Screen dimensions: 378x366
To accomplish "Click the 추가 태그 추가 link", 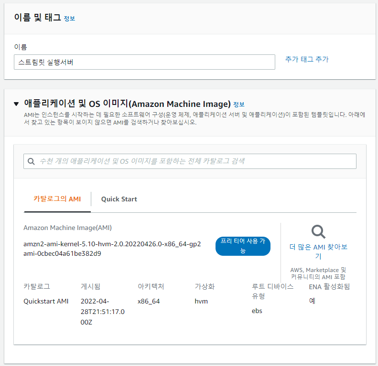I will [x=307, y=59].
